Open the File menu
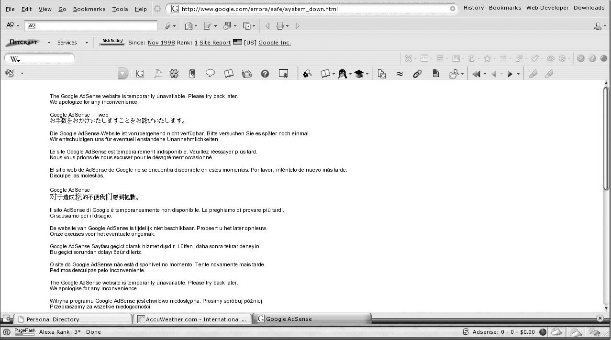 point(10,9)
